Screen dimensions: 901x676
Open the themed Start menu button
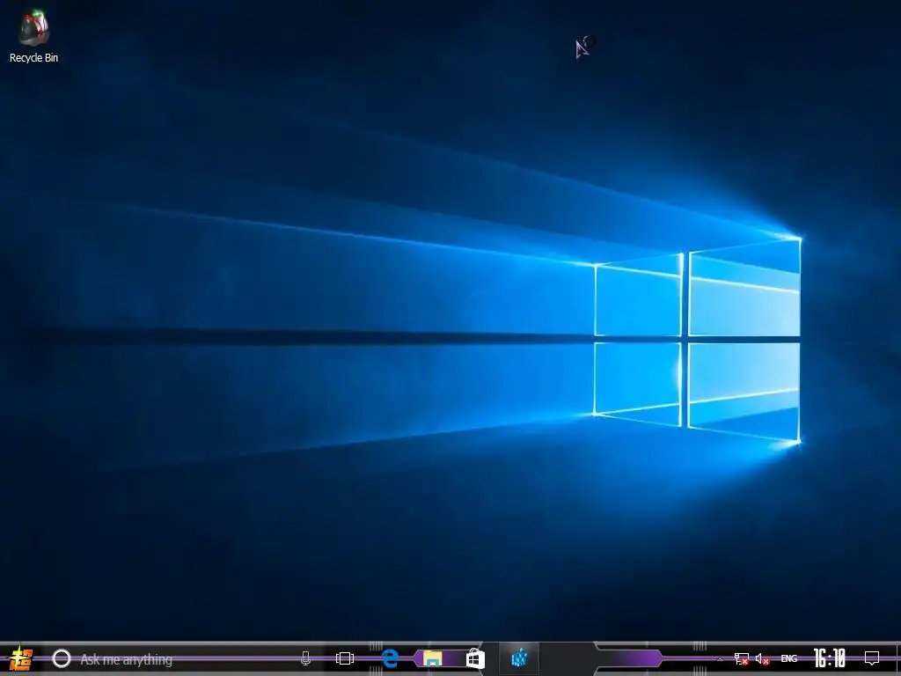[x=20, y=658]
